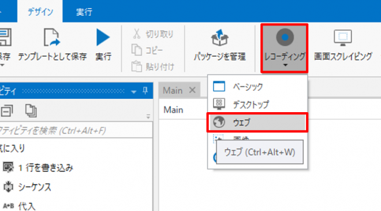Image resolution: width=381 pixels, height=211 pixels.
Task: Switch to the Run ribbon tab
Action: (84, 12)
